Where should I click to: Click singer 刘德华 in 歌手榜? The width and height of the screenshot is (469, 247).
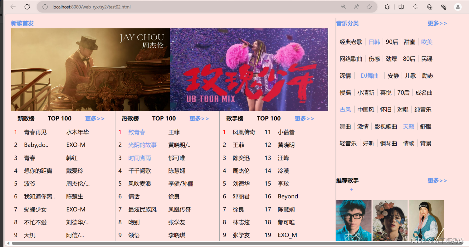tap(241, 184)
